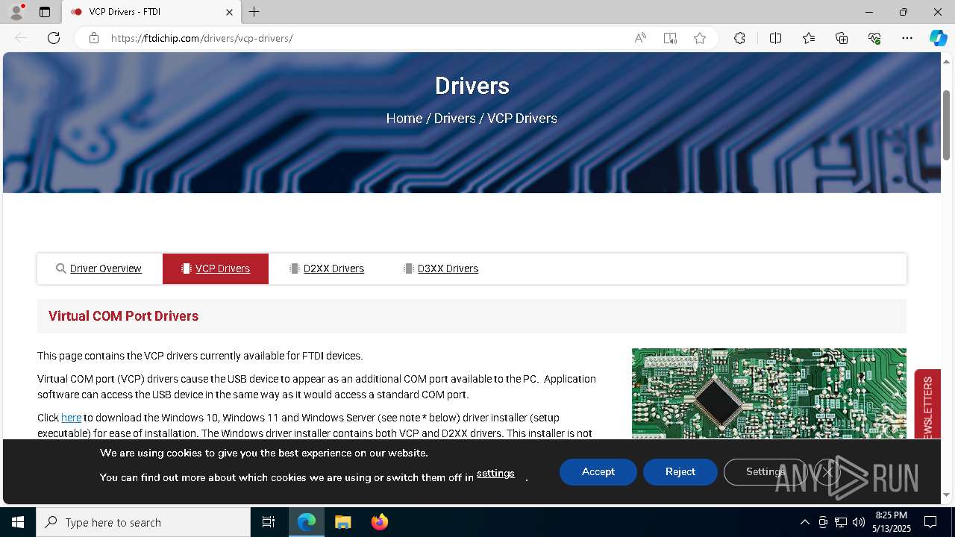Viewport: 955px width, 537px height.
Task: Open the Settings and more menu
Action: (x=907, y=38)
